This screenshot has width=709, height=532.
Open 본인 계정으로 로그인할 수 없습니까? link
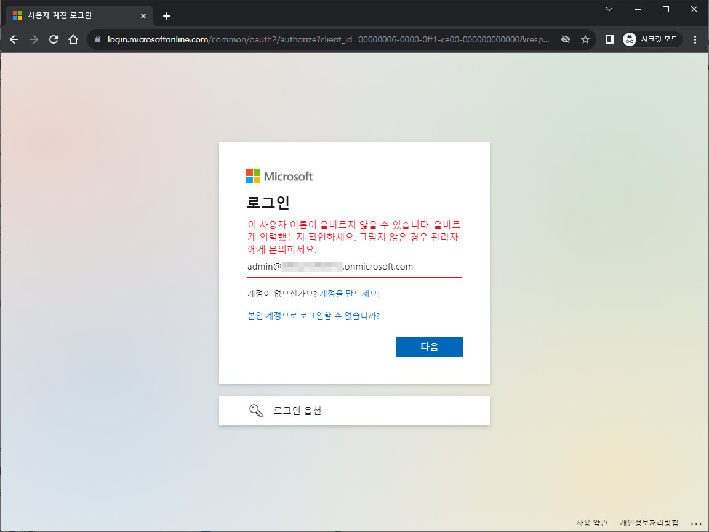(x=313, y=316)
